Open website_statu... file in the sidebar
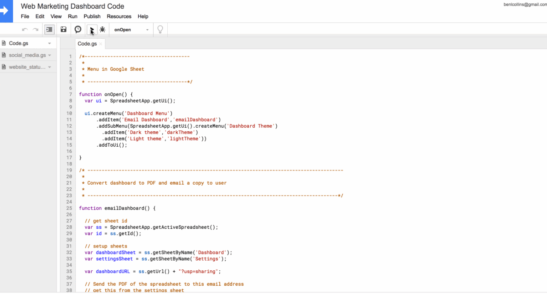Viewport: 547px width, 294px height. (27, 67)
